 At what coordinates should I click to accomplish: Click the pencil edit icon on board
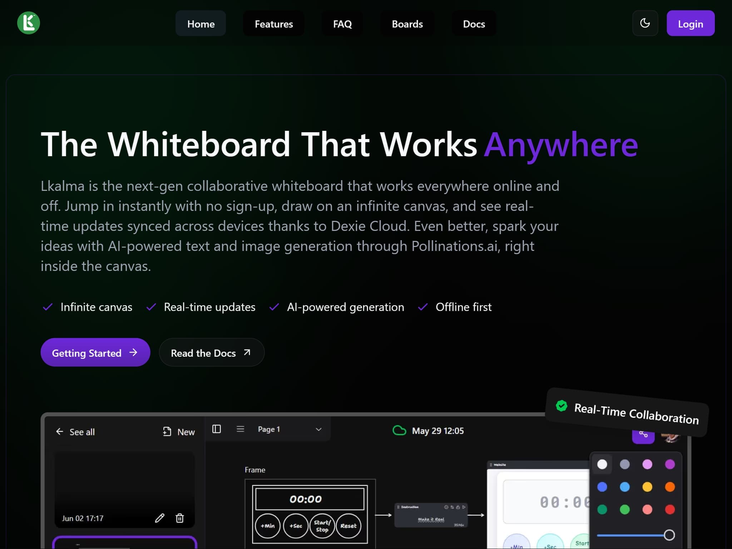(x=159, y=518)
